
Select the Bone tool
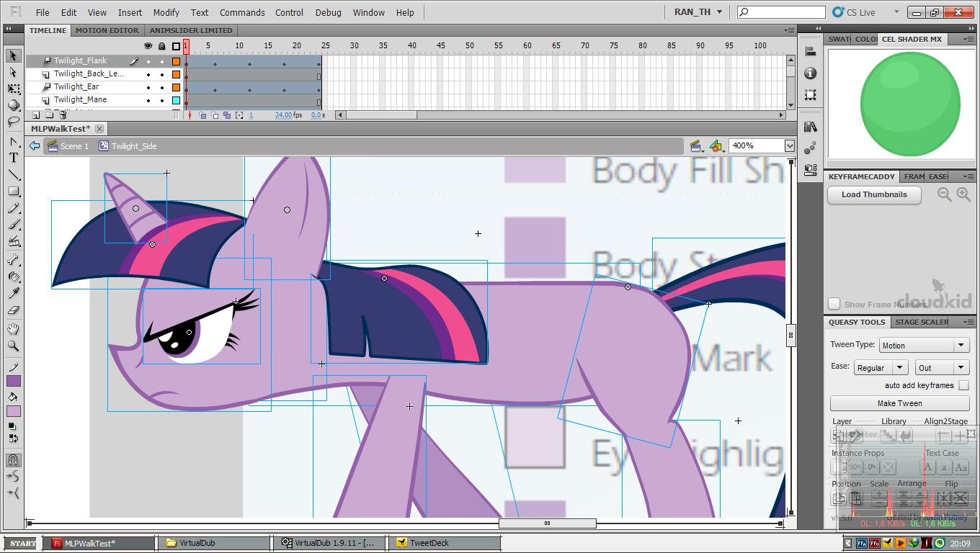[14, 260]
